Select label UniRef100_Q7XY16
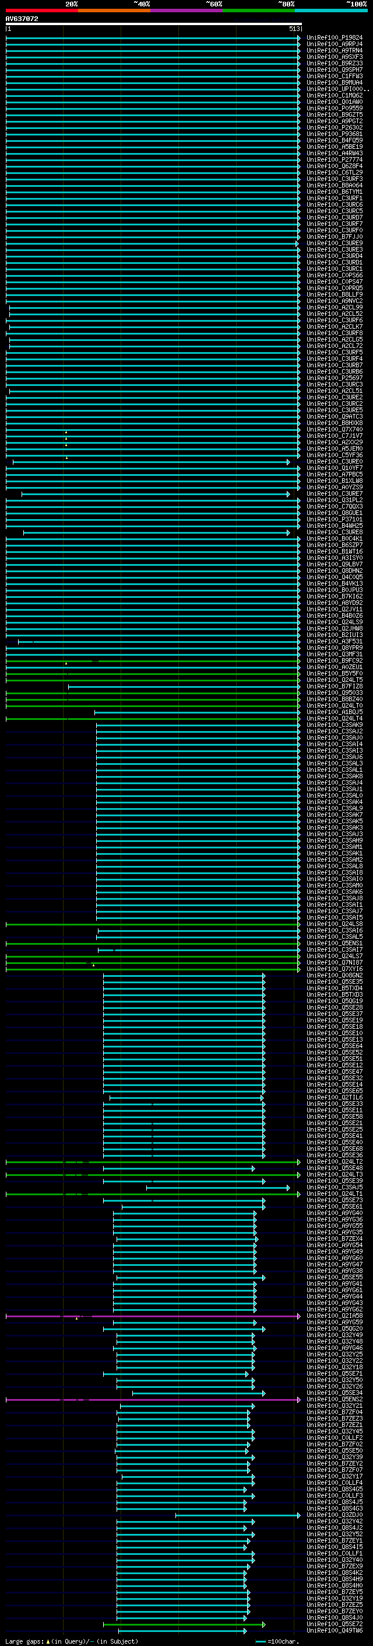The image size is (373, 1646). pyautogui.click(x=334, y=969)
